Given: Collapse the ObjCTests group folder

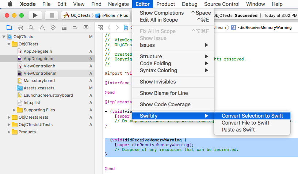Looking at the screenshot, I should pyautogui.click(x=9, y=44).
